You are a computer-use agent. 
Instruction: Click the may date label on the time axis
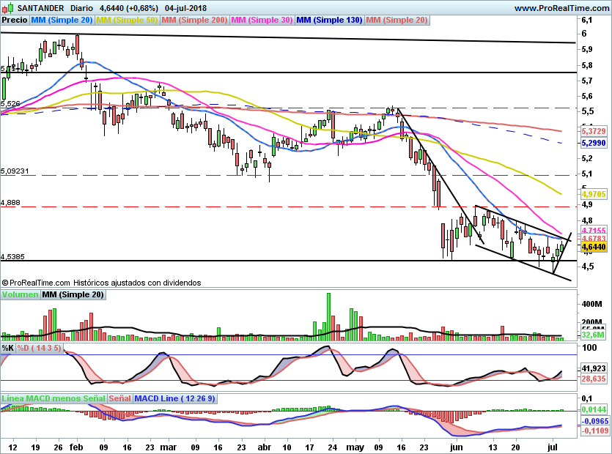[355, 447]
